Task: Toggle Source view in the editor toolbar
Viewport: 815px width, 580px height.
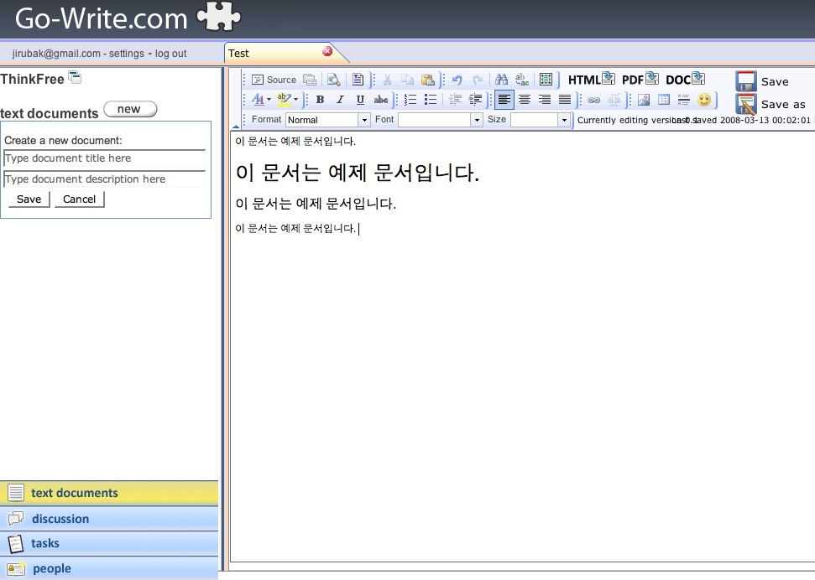Action: (274, 80)
